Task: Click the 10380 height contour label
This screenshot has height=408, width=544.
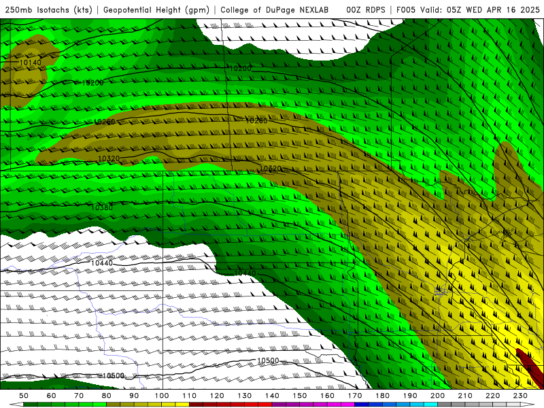Action: click(101, 207)
